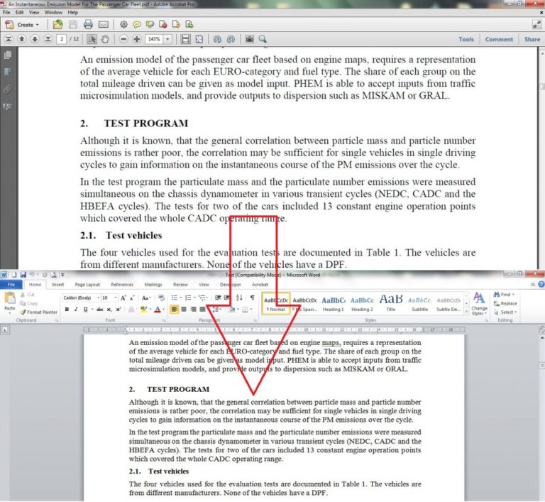
Task: Apply Heading 1 style in Word
Action: [333, 303]
